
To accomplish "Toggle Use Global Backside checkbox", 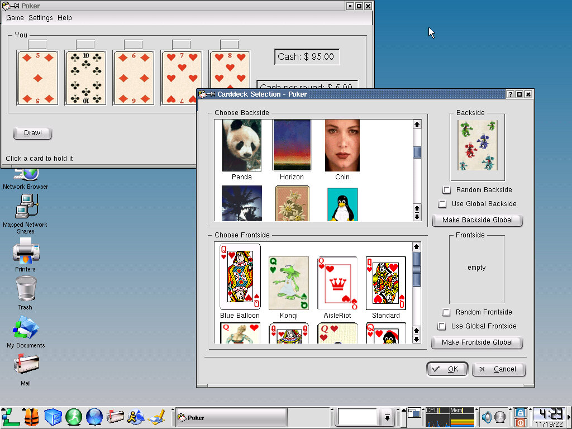I will 442,204.
